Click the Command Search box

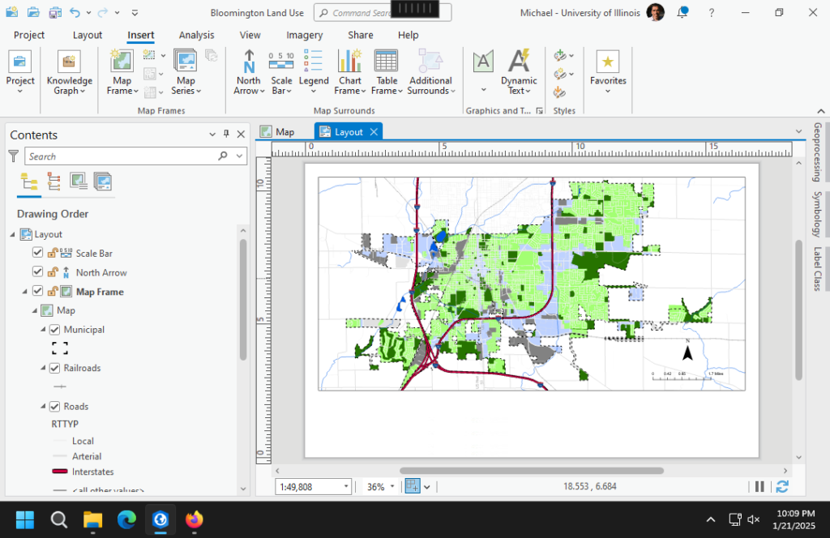tap(383, 13)
